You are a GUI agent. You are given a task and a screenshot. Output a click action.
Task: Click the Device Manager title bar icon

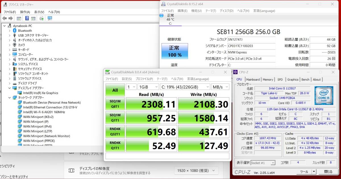[x=5, y=5]
